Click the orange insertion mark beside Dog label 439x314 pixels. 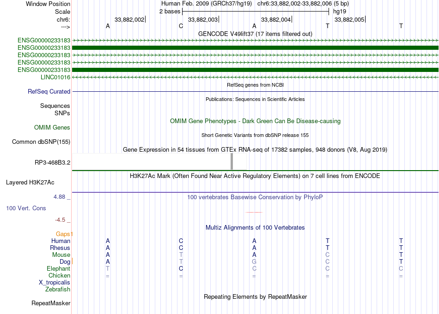click(72, 261)
